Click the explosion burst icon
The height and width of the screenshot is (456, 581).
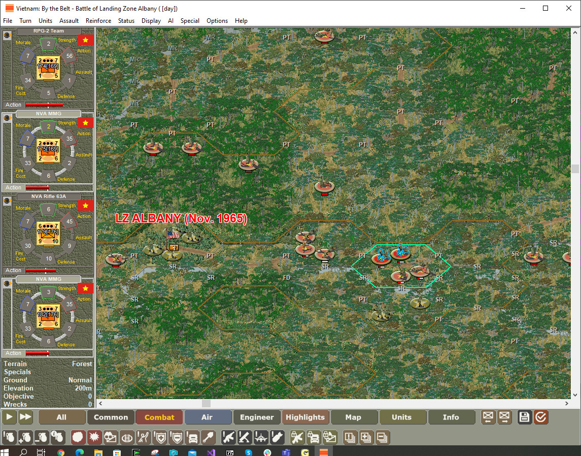[94, 437]
